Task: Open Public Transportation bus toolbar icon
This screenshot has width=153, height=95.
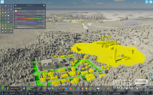Action: pyautogui.click(x=90, y=88)
